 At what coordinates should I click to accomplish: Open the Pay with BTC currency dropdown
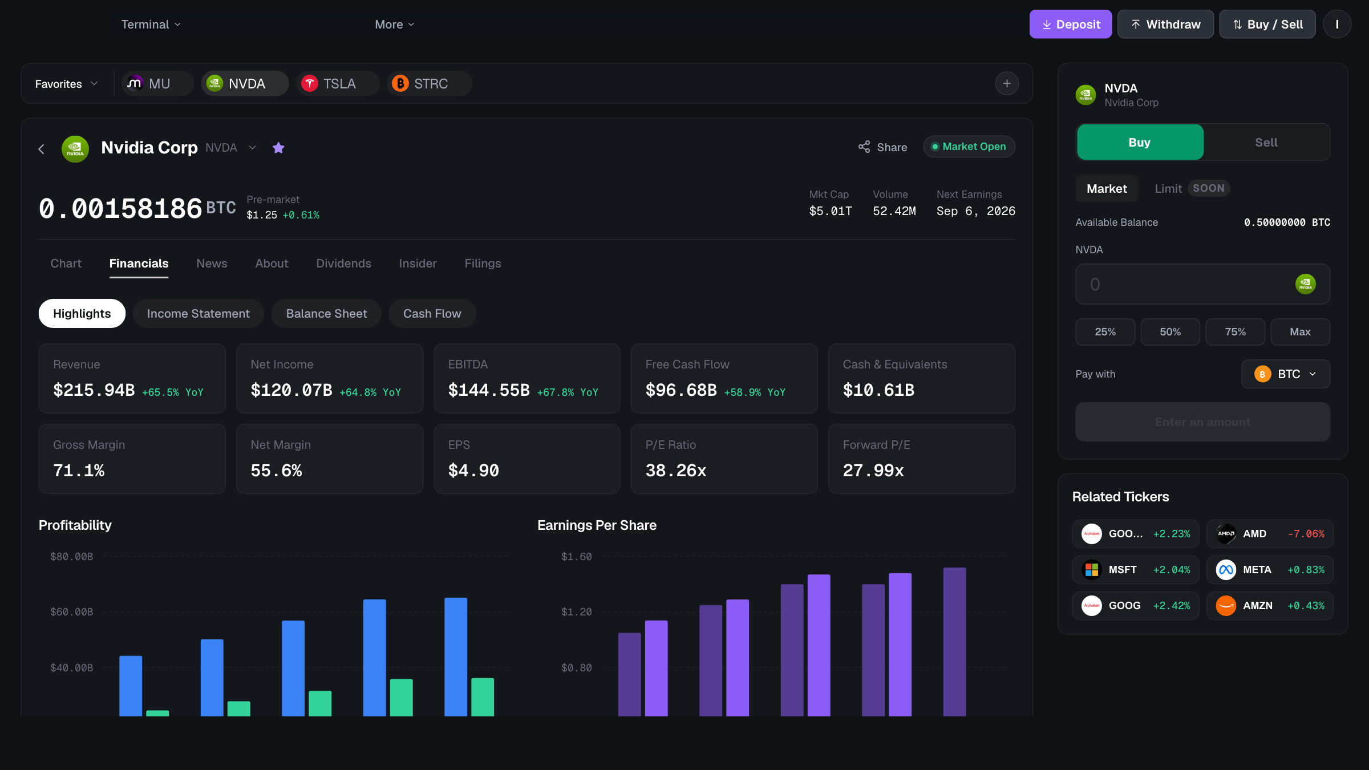[1286, 374]
